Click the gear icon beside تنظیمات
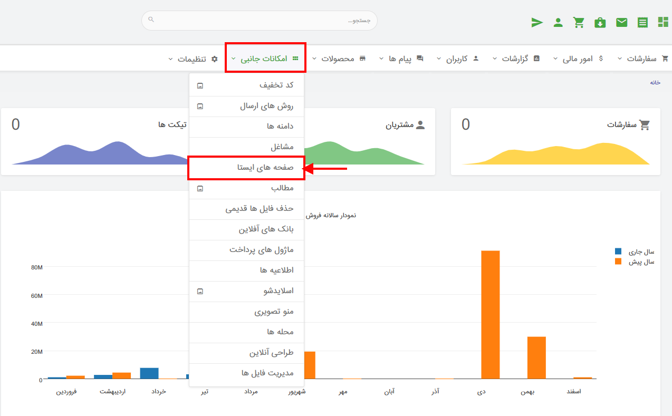 (x=214, y=59)
